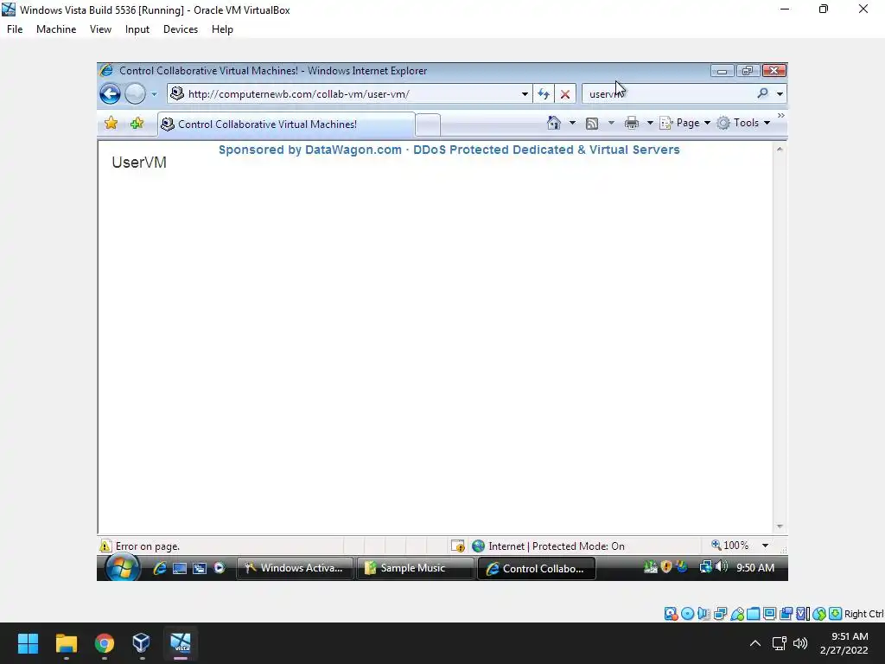Open the VirtualBox File menu
Image resolution: width=885 pixels, height=664 pixels.
[x=15, y=29]
